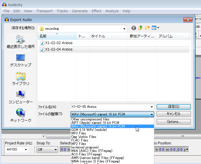Close the Export Audio dialog
The width and height of the screenshot is (201, 164).
188,20
